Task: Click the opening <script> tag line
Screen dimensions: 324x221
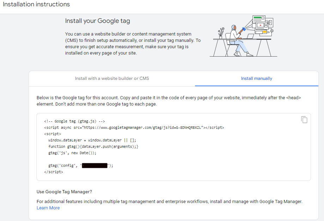Action: 53,134
